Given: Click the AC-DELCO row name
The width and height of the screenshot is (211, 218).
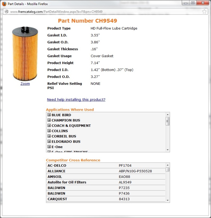Looking at the screenshot, I should 57,165.
